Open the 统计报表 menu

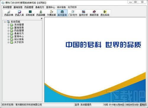tap(61, 7)
